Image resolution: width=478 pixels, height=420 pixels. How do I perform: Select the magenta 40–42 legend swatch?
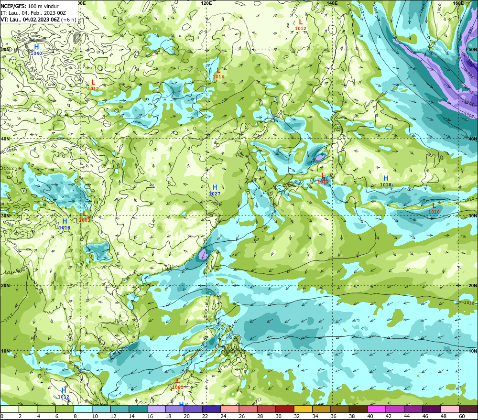tap(377, 409)
